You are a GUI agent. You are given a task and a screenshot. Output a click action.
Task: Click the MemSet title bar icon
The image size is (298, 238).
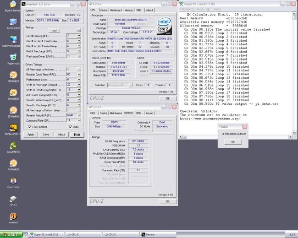23,4
